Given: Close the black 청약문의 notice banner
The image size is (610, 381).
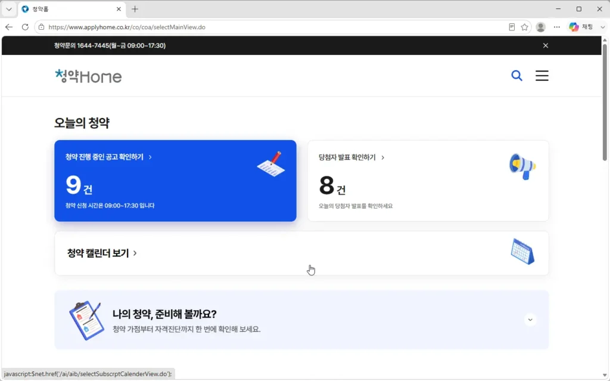Looking at the screenshot, I should tap(546, 45).
